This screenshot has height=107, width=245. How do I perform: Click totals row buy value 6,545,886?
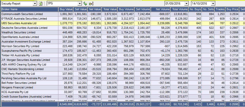click(x=66, y=104)
